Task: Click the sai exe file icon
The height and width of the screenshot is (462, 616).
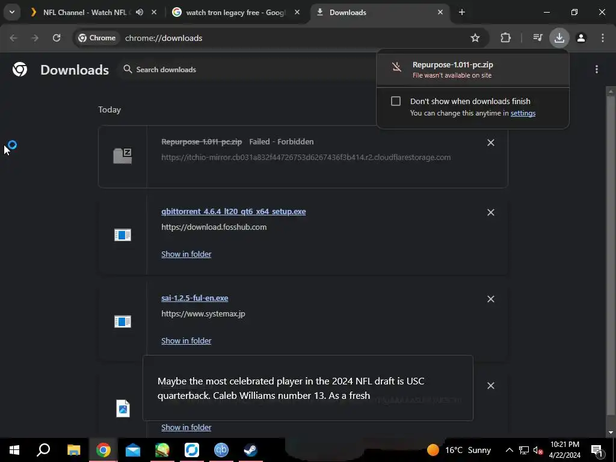Action: 123,322
